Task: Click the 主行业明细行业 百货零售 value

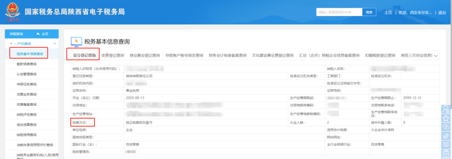Action: pos(378,144)
